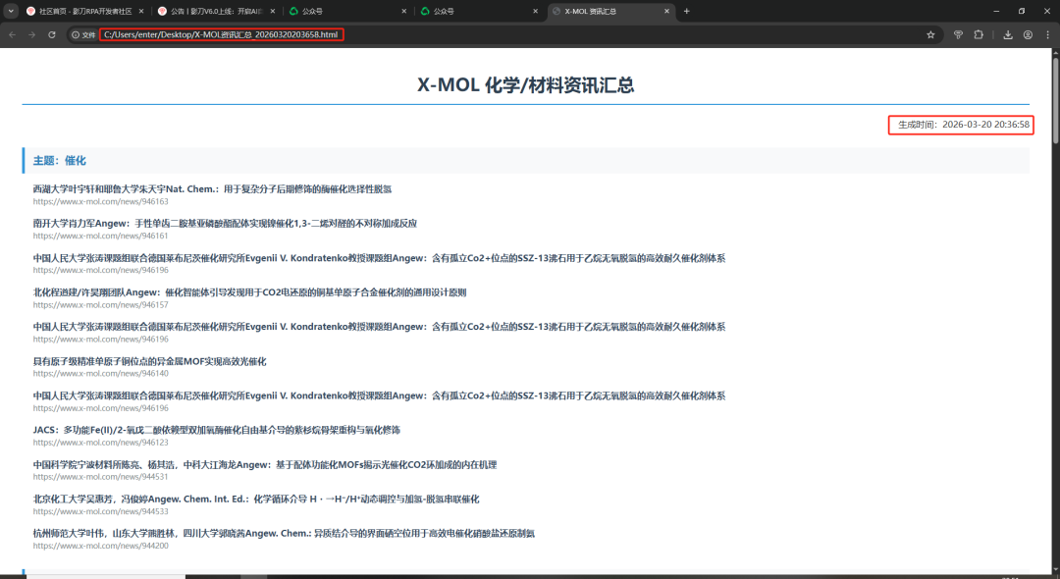Open the 西湖大学叶宇轩 Nat. Chem. article
The image size is (1060, 579).
(x=212, y=189)
